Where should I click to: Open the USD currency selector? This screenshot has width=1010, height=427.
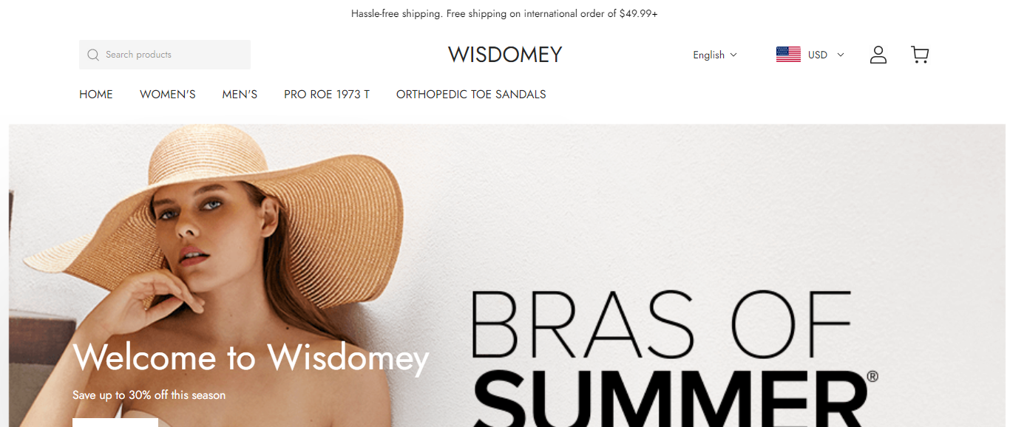coord(810,55)
